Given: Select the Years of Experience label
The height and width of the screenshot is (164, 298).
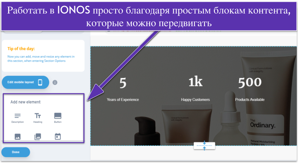Looking at the screenshot, I should coord(123,100).
